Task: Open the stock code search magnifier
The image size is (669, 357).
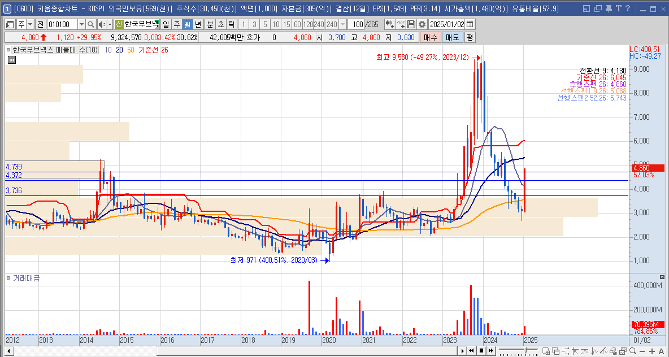Action: pos(90,24)
